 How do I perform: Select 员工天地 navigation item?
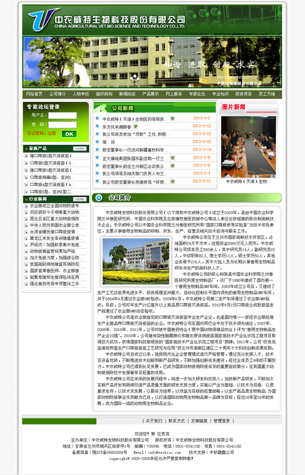point(267,94)
